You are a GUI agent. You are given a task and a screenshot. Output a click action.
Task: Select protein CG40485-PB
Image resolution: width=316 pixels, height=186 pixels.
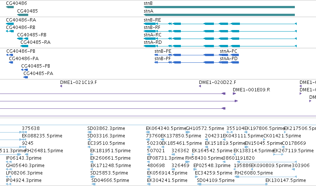pyautogui.click(x=36, y=66)
